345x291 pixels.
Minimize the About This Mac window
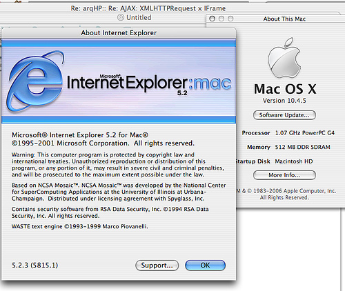click(x=221, y=19)
